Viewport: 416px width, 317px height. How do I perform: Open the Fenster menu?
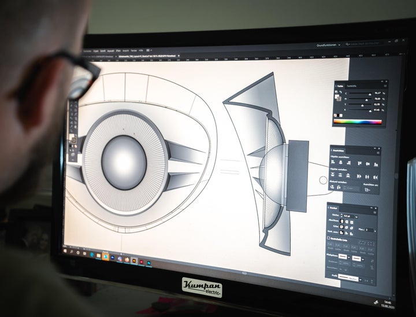133,50
